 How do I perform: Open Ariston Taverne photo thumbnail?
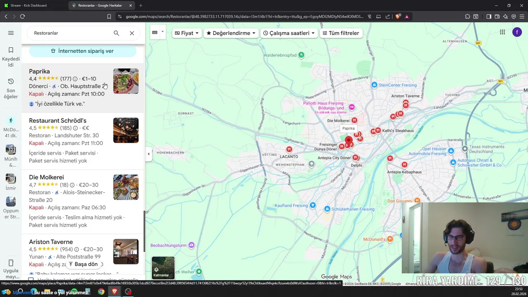tap(126, 252)
